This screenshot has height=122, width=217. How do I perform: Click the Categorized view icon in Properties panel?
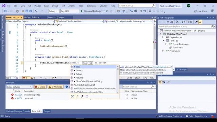tap(160, 82)
